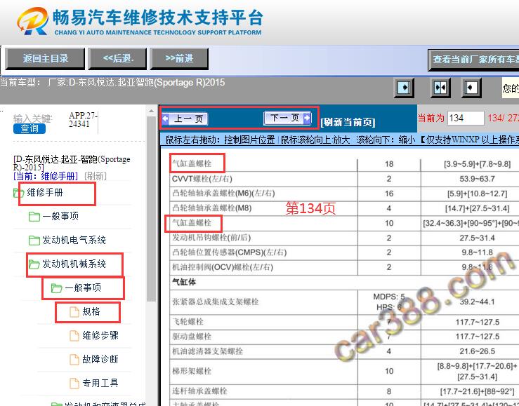Screen dimensions: 519x406
Task: Select the 发动机机械系统 tree item
Action: pyautogui.click(x=74, y=264)
